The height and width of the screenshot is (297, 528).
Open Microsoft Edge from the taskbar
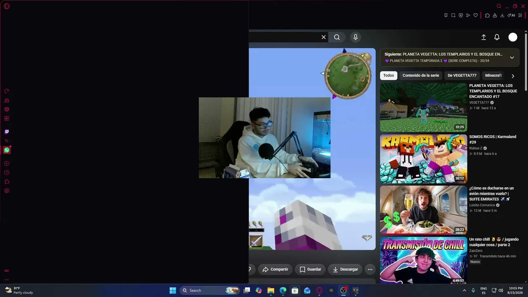pyautogui.click(x=283, y=290)
